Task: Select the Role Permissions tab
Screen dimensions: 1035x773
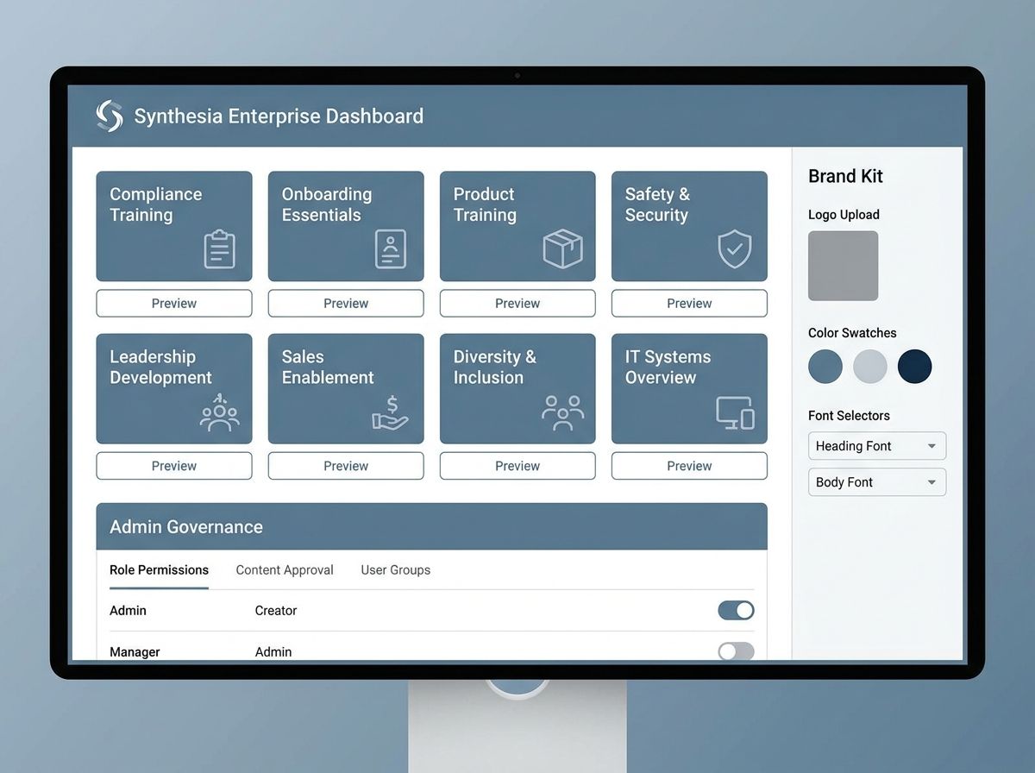Action: (x=159, y=570)
